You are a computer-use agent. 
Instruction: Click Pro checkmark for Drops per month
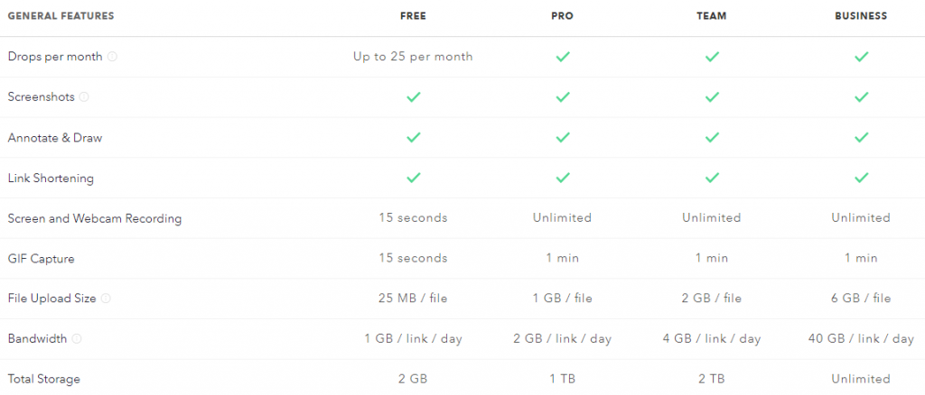(x=563, y=56)
